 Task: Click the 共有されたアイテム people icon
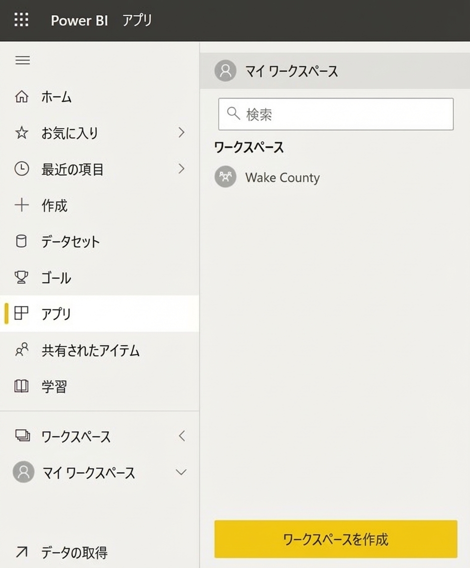(x=21, y=350)
